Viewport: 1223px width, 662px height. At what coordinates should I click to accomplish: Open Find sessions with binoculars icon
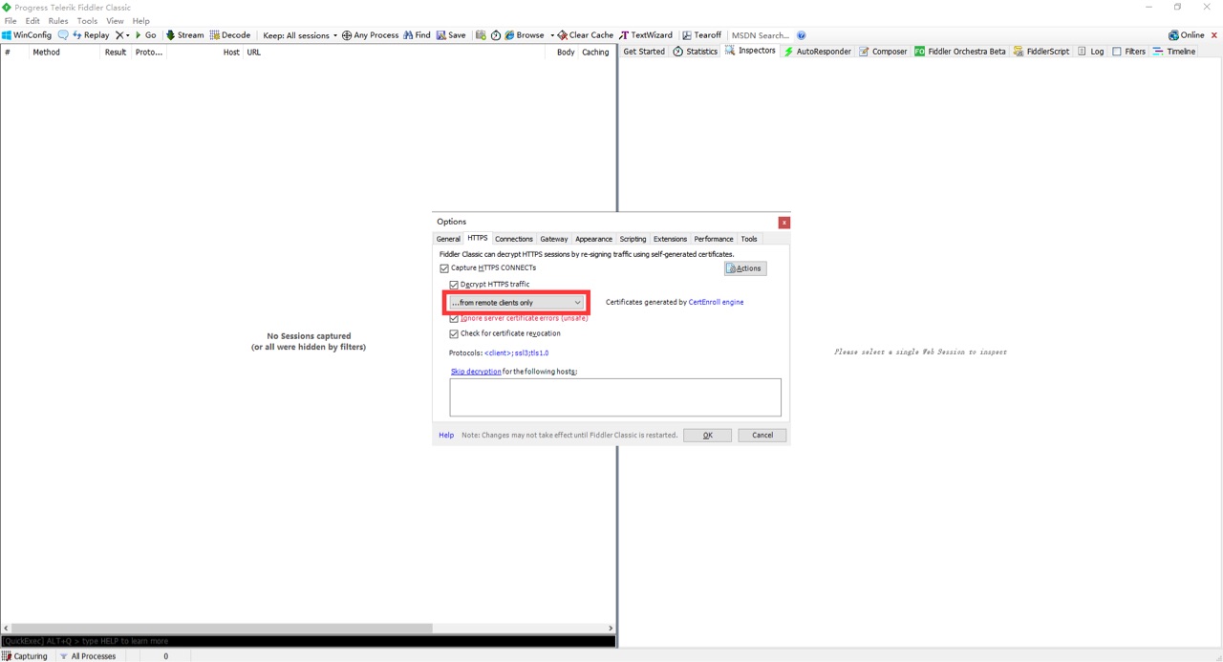pyautogui.click(x=417, y=35)
